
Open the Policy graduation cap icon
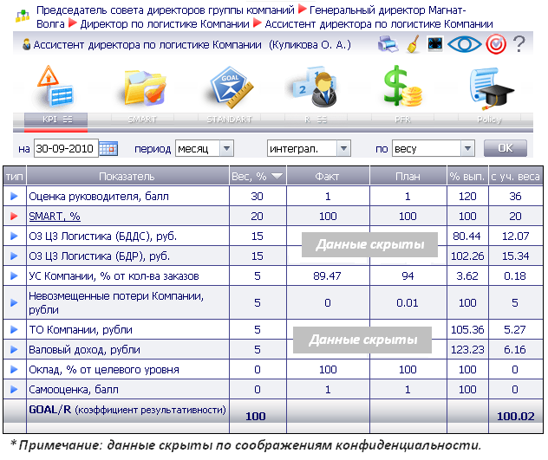coord(491,88)
